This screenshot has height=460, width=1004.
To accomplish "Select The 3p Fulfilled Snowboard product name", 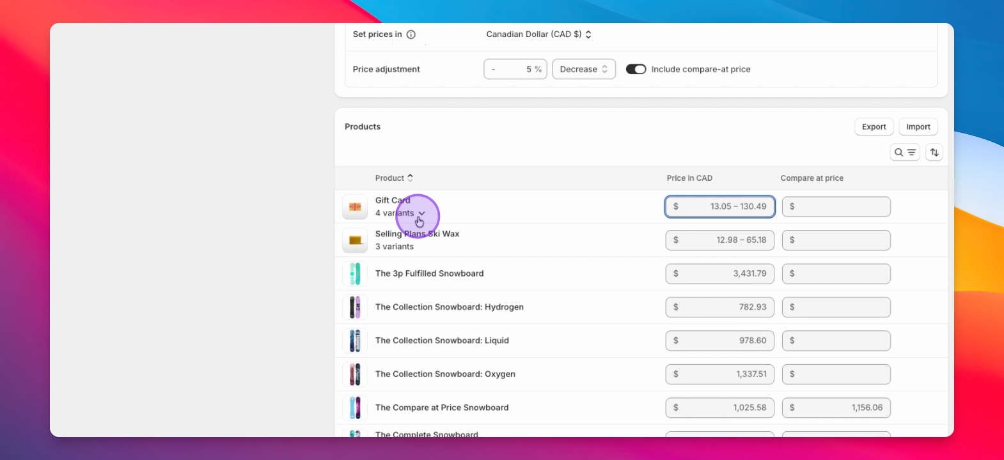I will [429, 273].
